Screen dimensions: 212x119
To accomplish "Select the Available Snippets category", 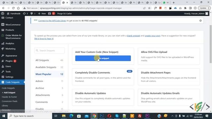I will 49,67.
